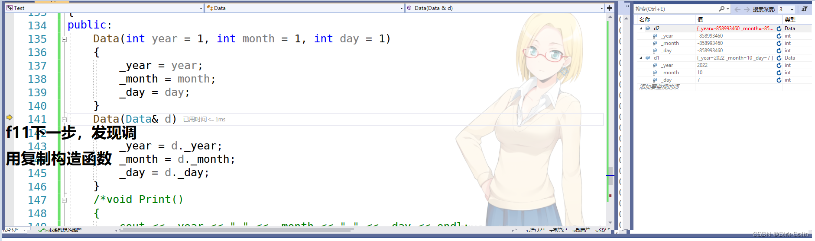Click value 2022 of d1 _year
Screen dimensions: 815x241
pyautogui.click(x=702, y=65)
